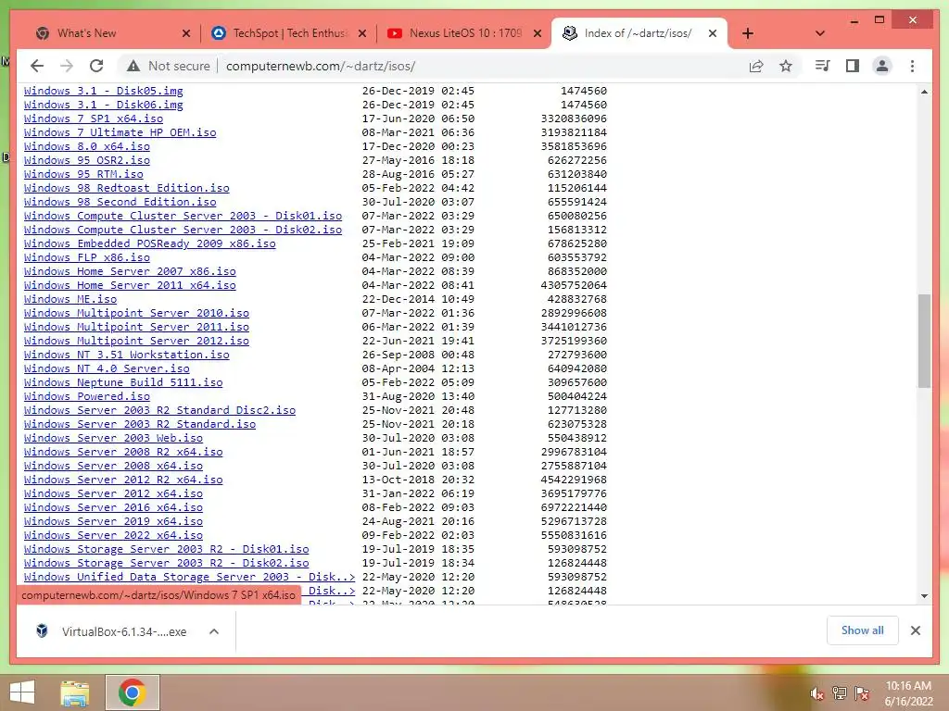The width and height of the screenshot is (949, 711).
Task: Click the page scrollbar down arrow
Action: 924,596
